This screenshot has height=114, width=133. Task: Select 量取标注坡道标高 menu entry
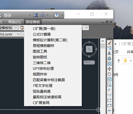point(53,97)
